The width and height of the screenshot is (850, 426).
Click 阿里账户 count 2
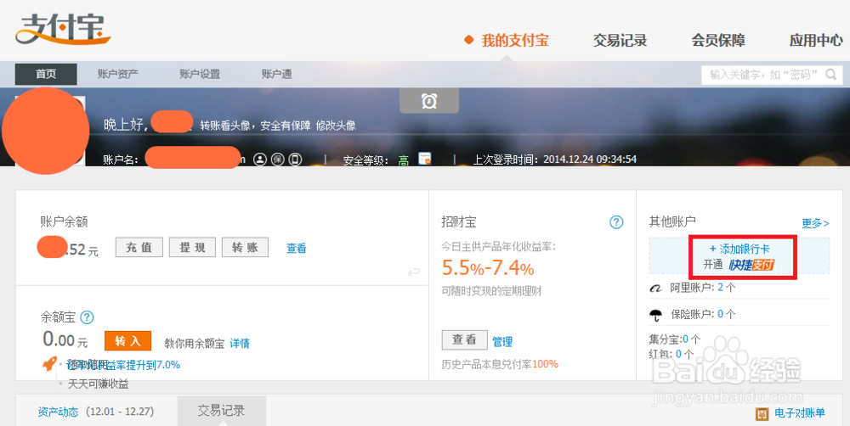pyautogui.click(x=721, y=288)
